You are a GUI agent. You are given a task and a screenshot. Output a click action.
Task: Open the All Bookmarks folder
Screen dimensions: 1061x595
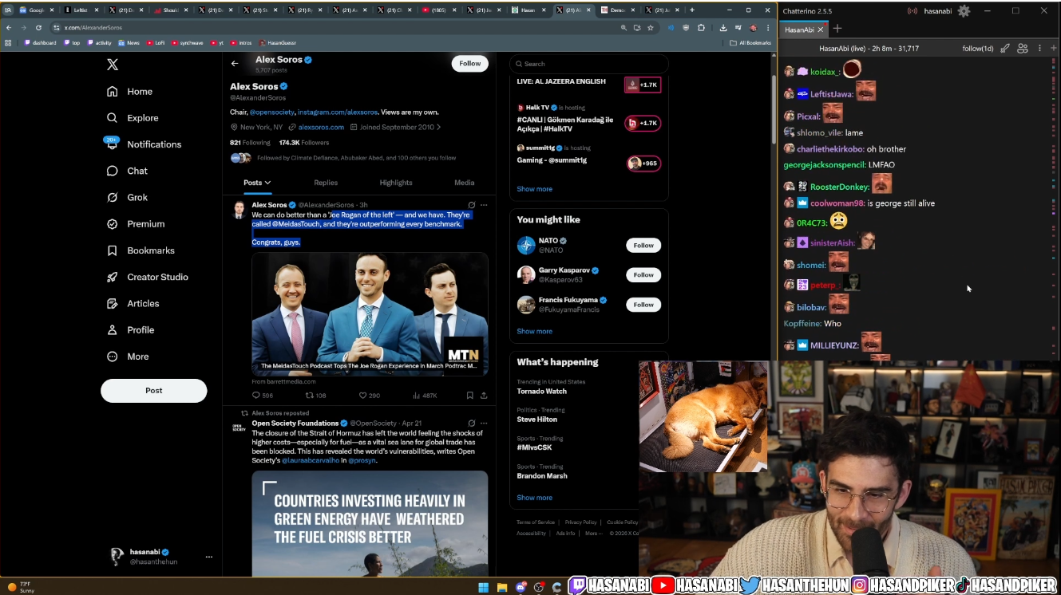[x=752, y=42]
